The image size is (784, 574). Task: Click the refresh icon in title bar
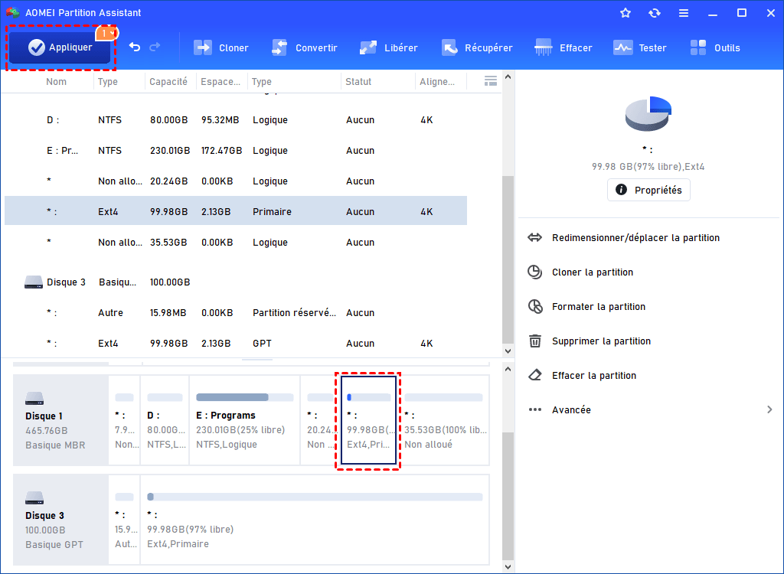click(x=655, y=13)
